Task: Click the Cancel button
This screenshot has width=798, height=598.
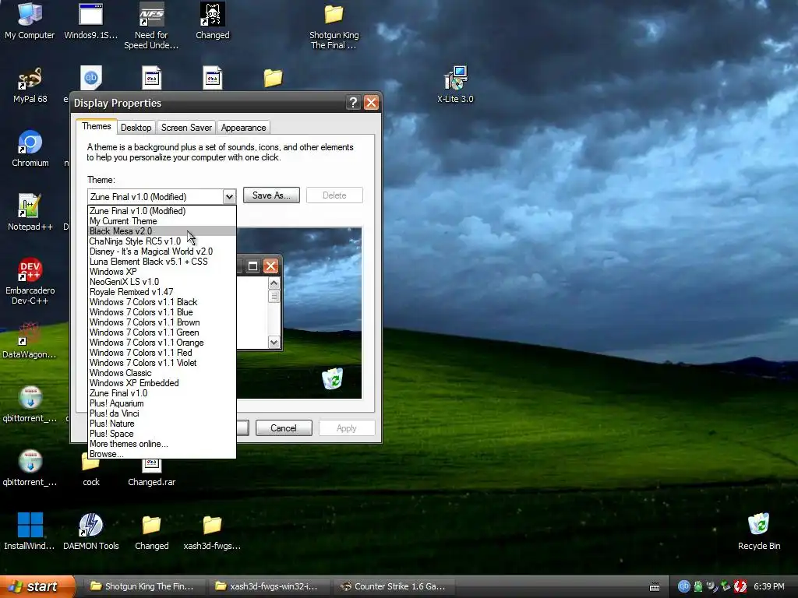Action: 284,428
